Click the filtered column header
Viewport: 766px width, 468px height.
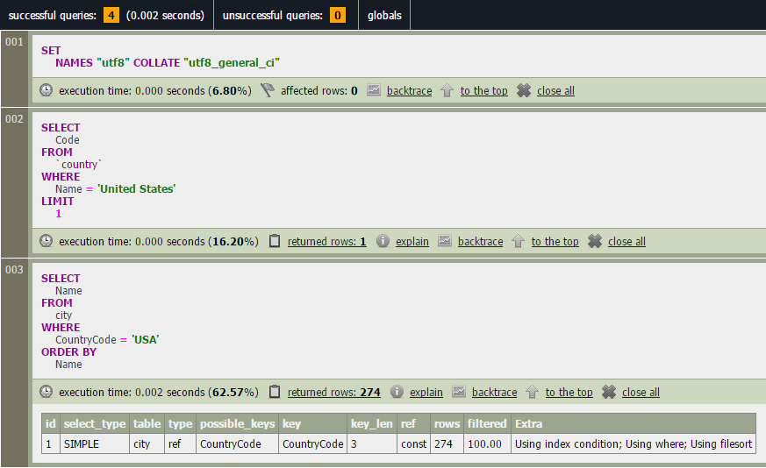[x=487, y=423]
